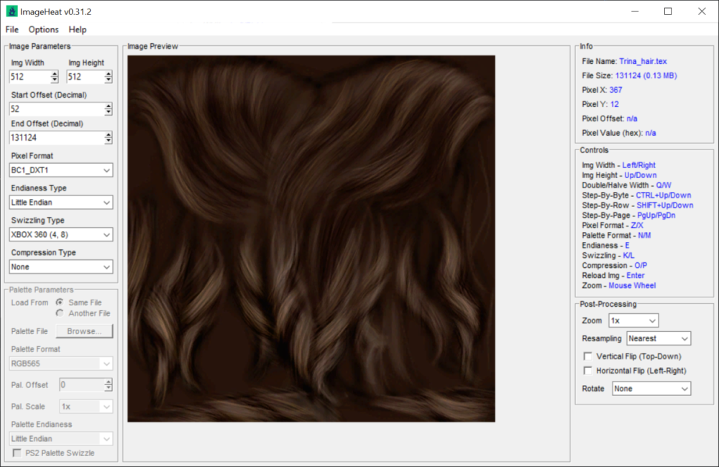Viewport: 719px width, 467px height.
Task: Decrease Img Height with down arrow
Action: 109,80
